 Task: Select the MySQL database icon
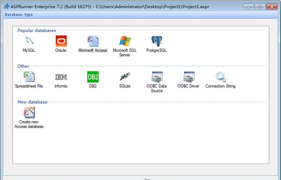(29, 41)
